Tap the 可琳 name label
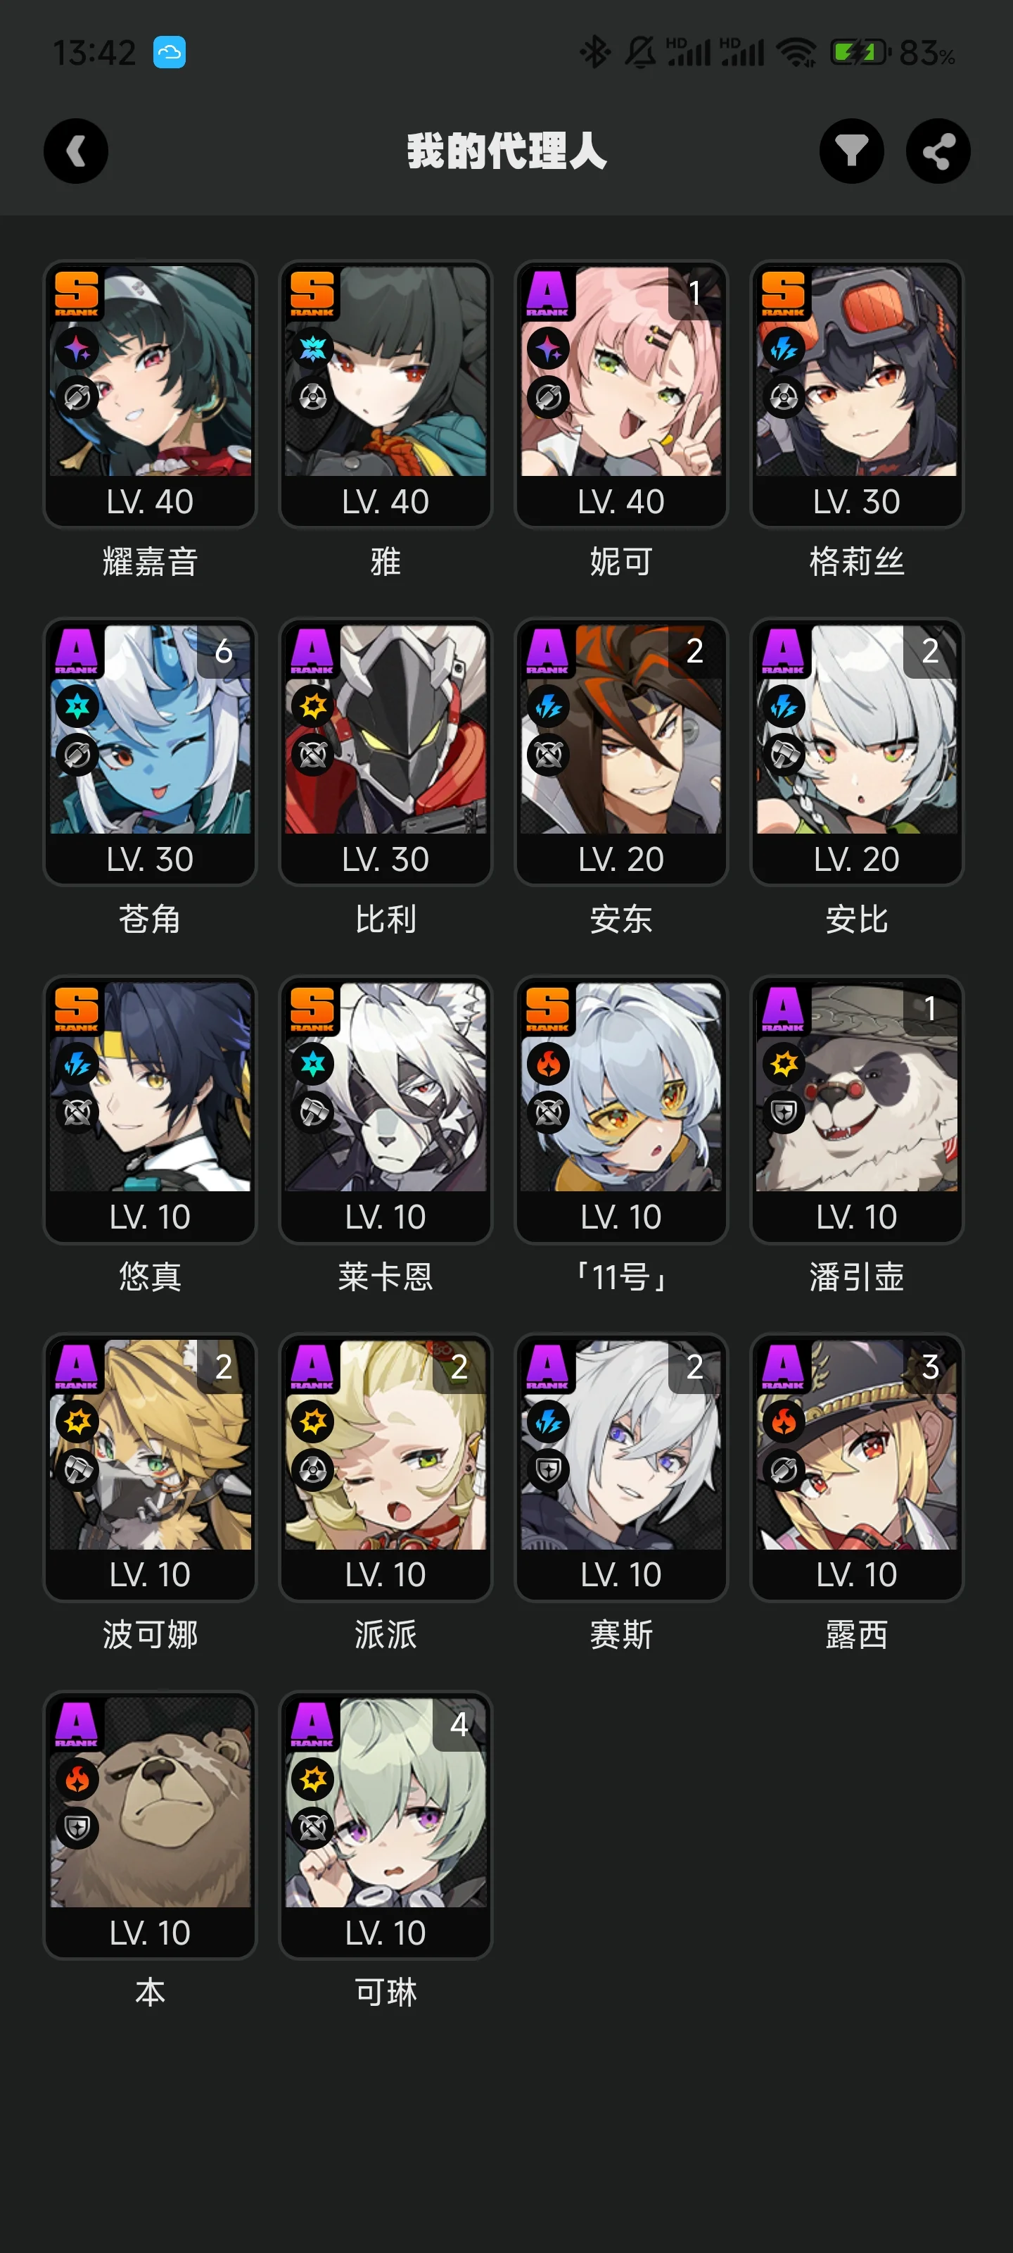The width and height of the screenshot is (1013, 2253). coord(386,1992)
